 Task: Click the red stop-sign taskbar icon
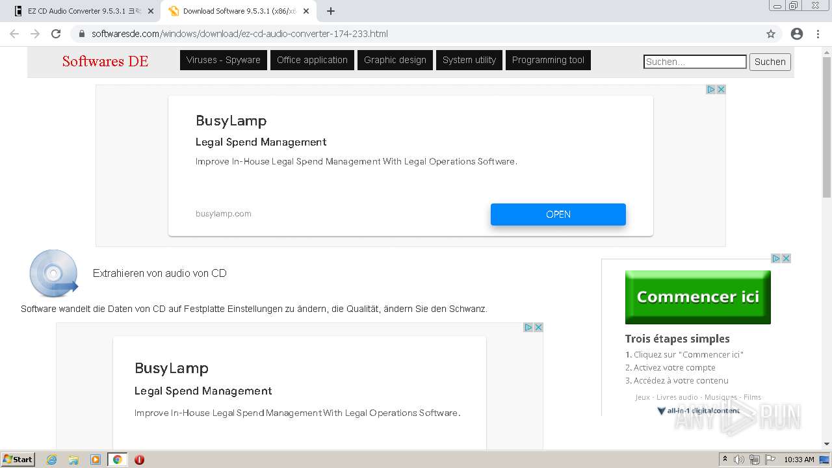[x=139, y=460]
